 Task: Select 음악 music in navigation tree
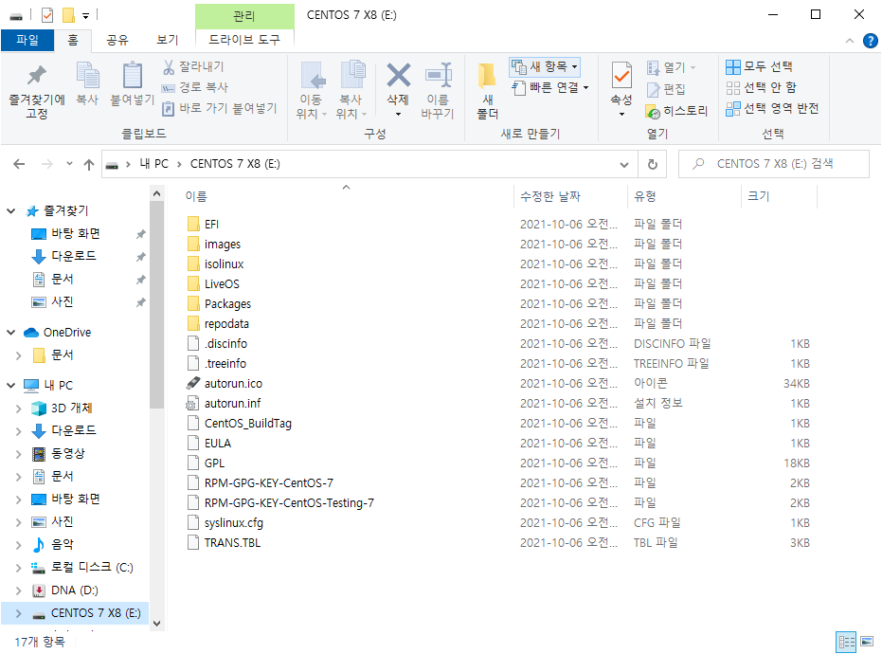click(63, 545)
